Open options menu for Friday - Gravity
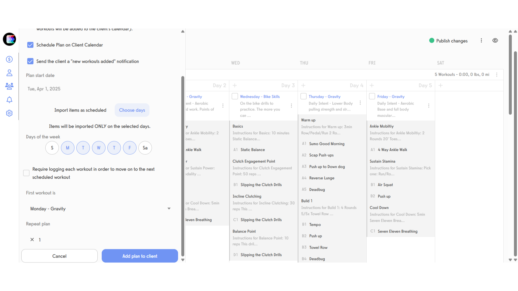Image resolution: width=518 pixels, height=291 pixels. 429,106
